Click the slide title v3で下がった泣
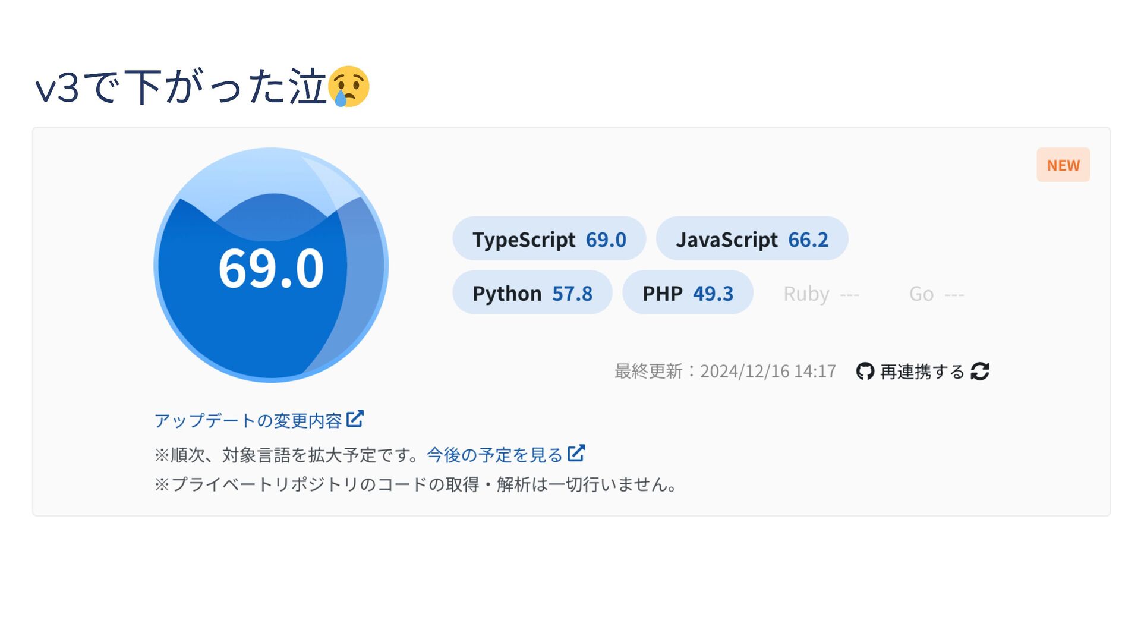The image size is (1141, 642). [x=181, y=88]
